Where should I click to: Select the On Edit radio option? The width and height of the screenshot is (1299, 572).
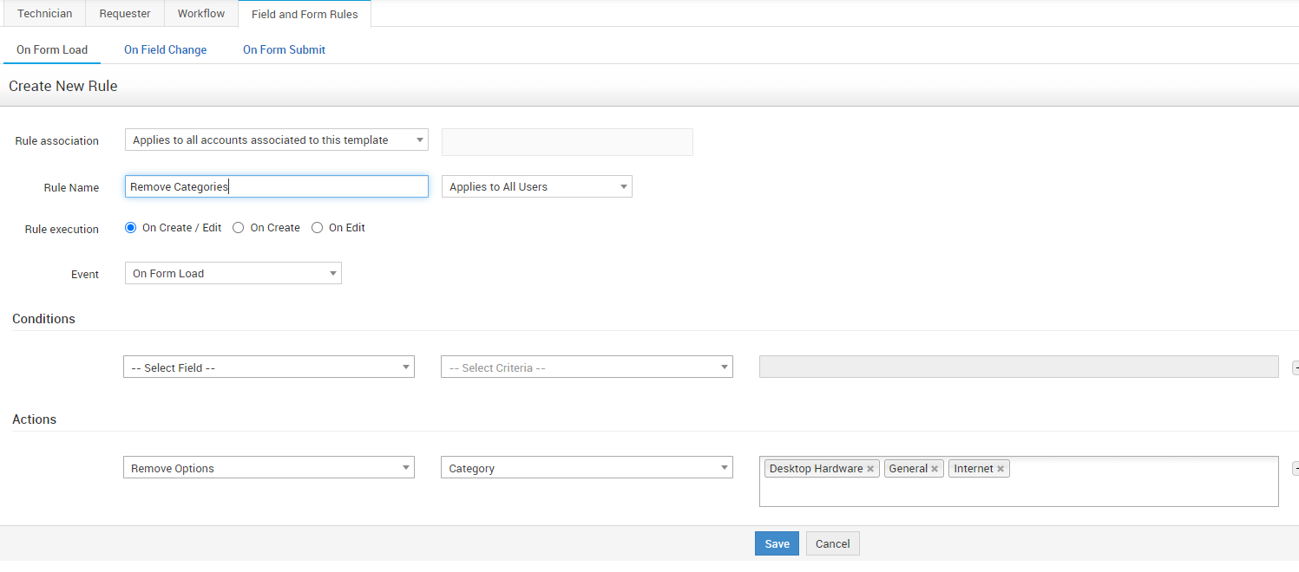click(317, 228)
